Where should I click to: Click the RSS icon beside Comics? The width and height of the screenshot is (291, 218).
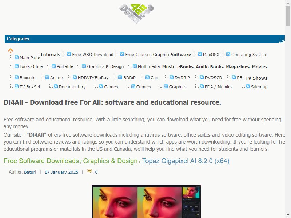pyautogui.click(x=133, y=86)
